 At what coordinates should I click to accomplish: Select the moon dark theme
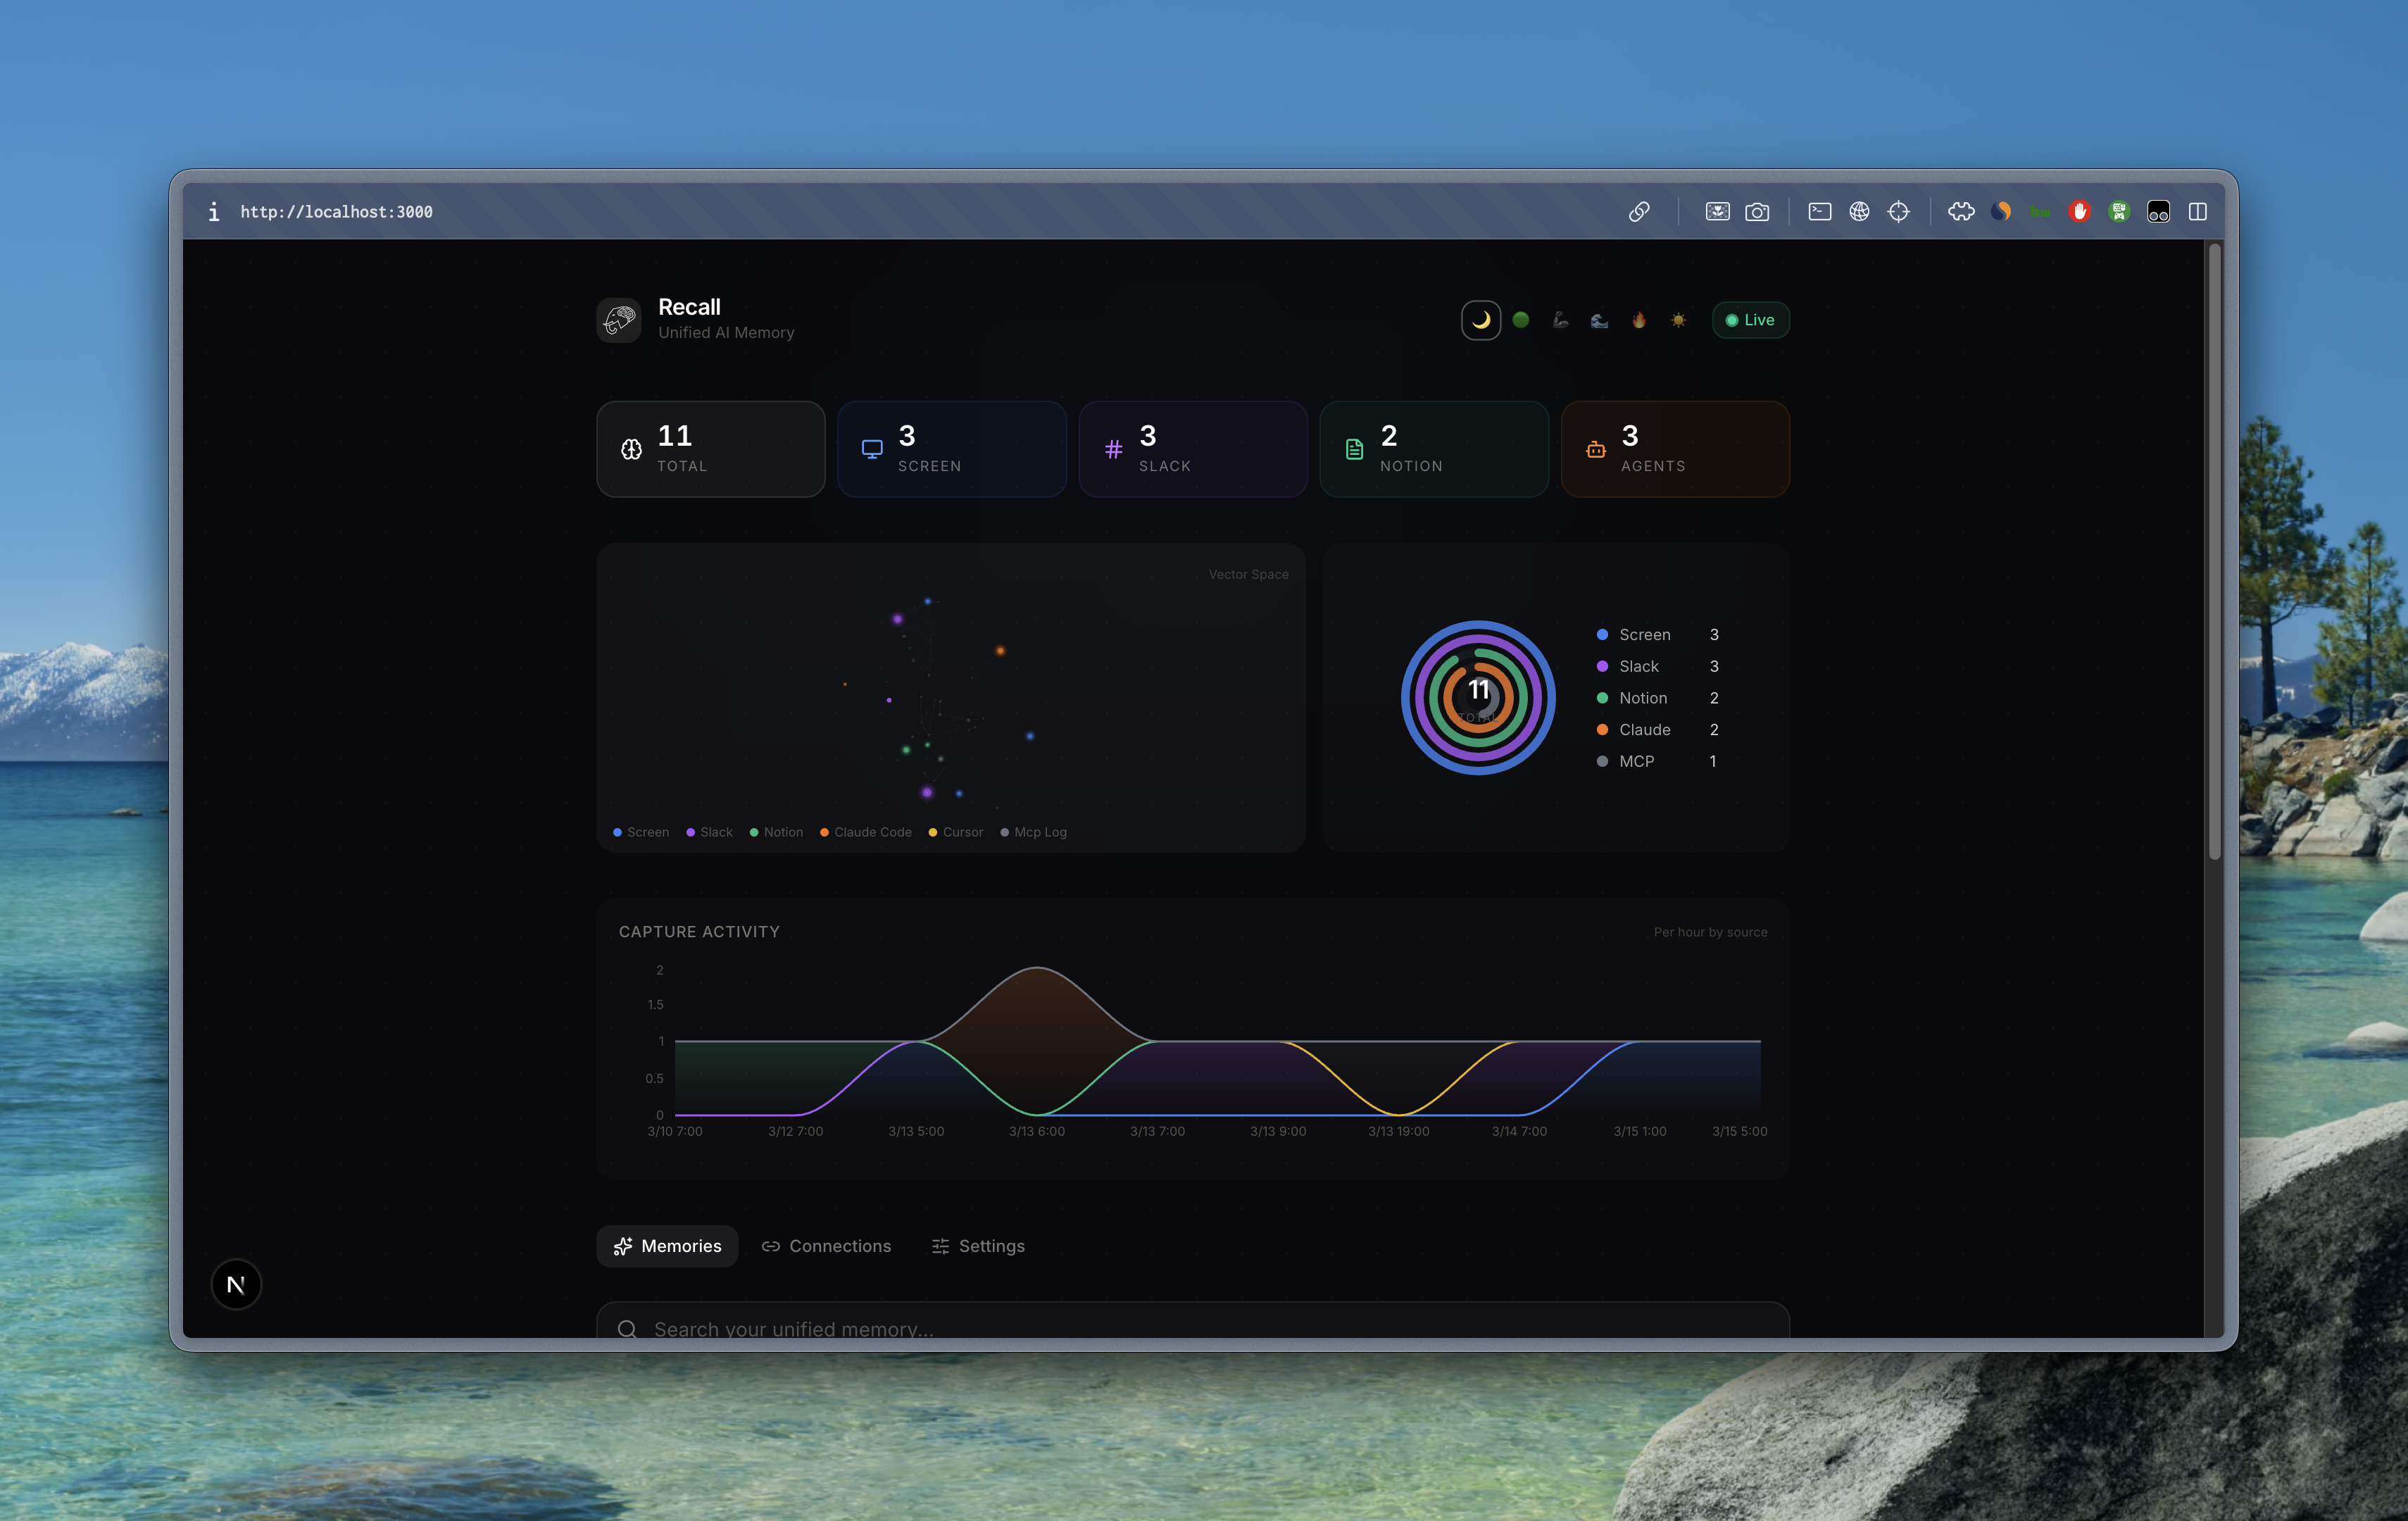point(1480,320)
